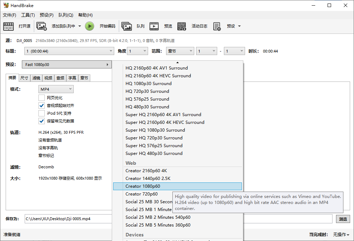Click the 浏览 browse button

pyautogui.click(x=343, y=219)
